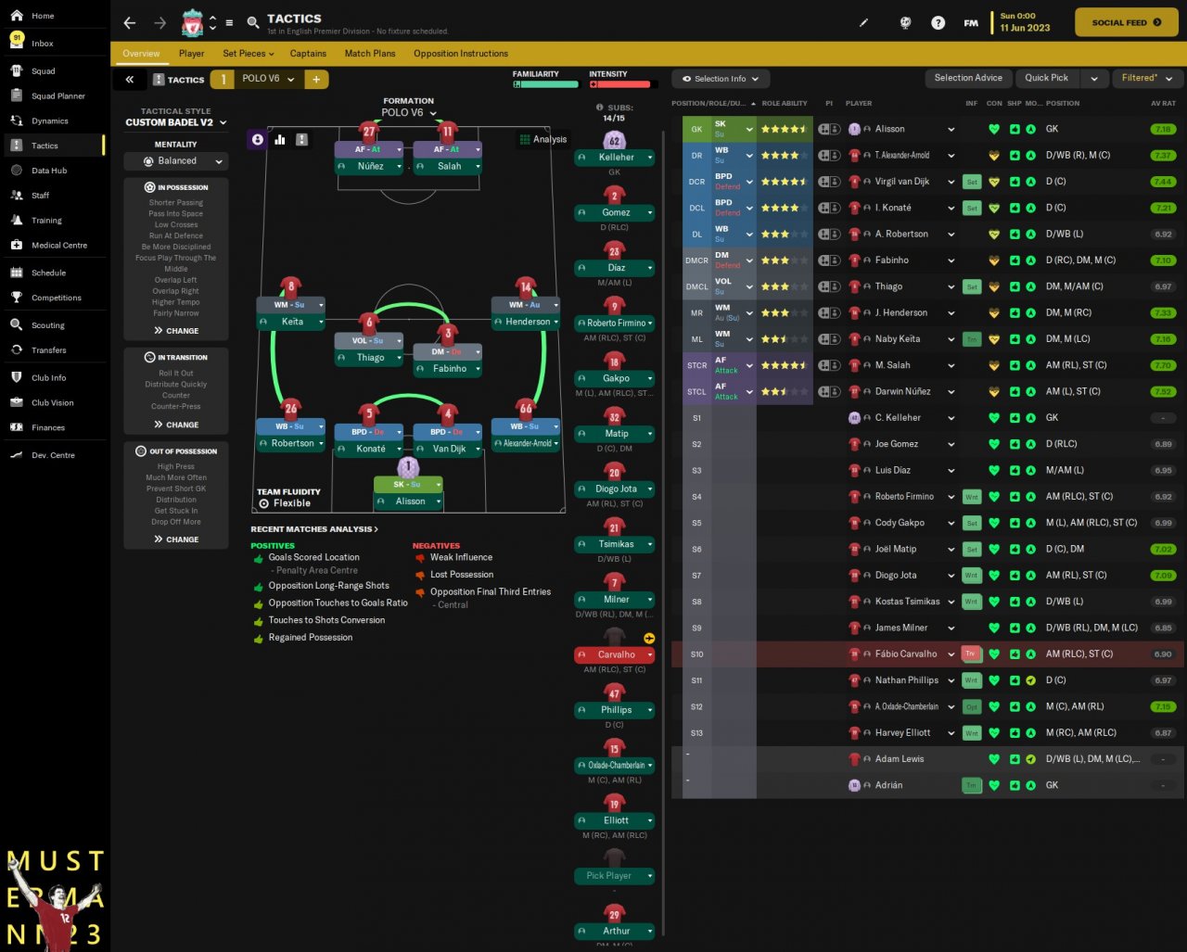Click the pencil edit icon in the top bar
This screenshot has height=952, width=1187.
[864, 23]
